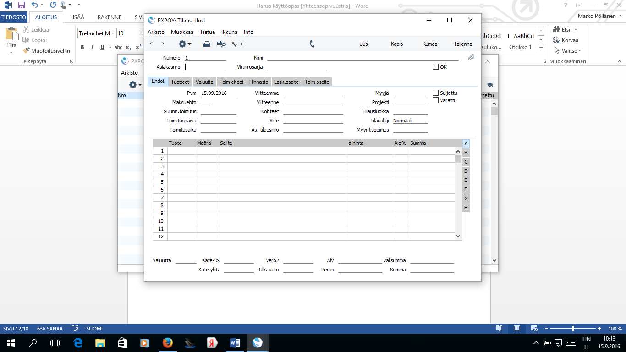Open the Muokkaa menu
Screen dimensions: 626x352
tap(182, 32)
